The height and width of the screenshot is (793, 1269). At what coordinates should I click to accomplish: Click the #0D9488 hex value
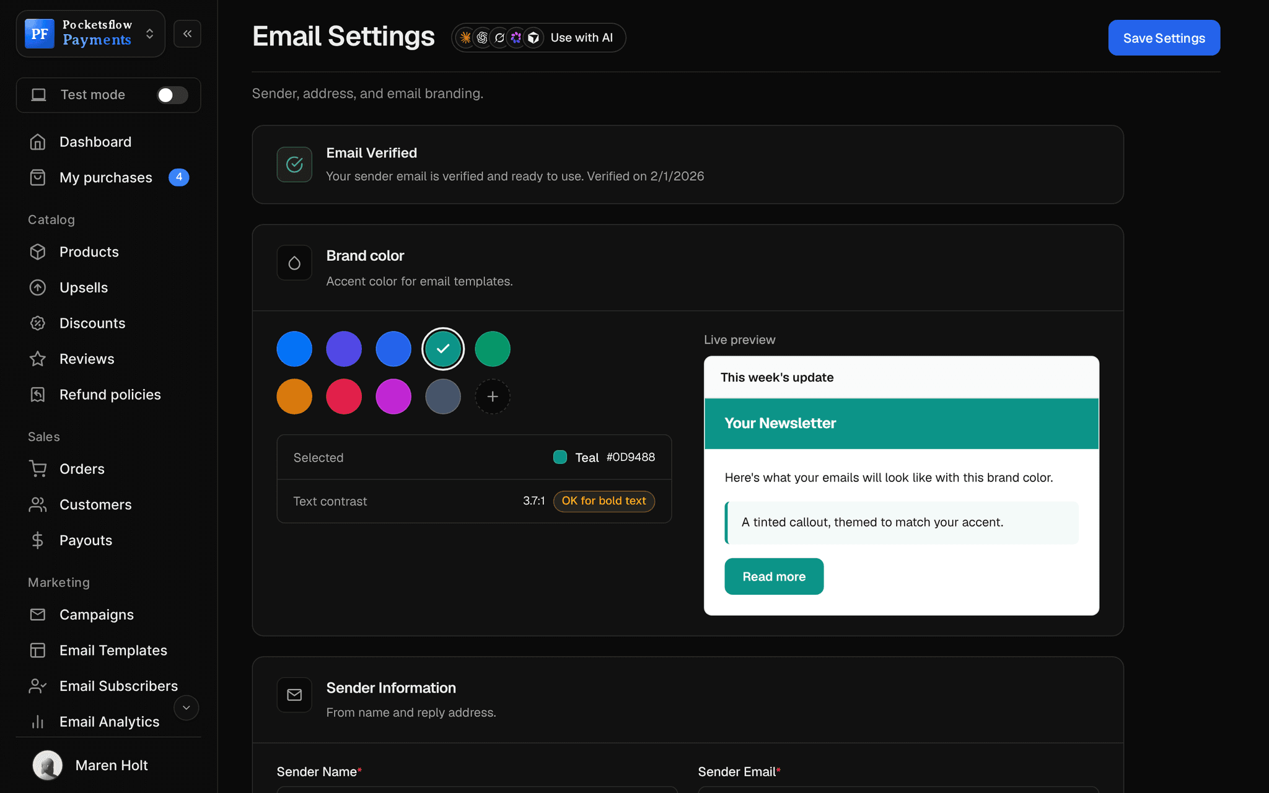(x=630, y=457)
